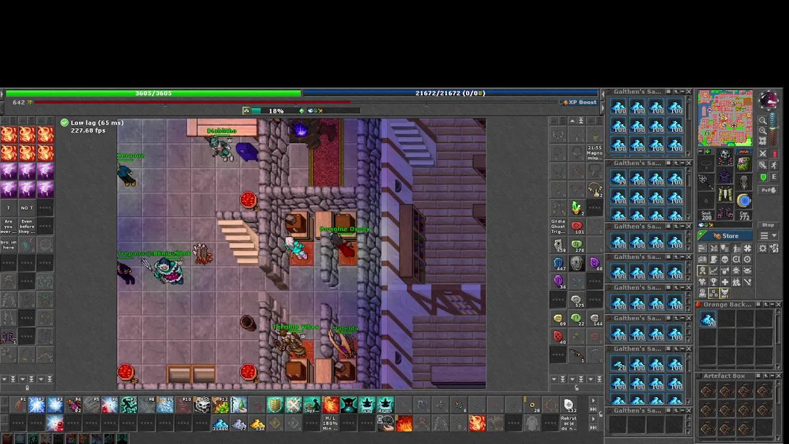Open the Store

[x=724, y=236]
